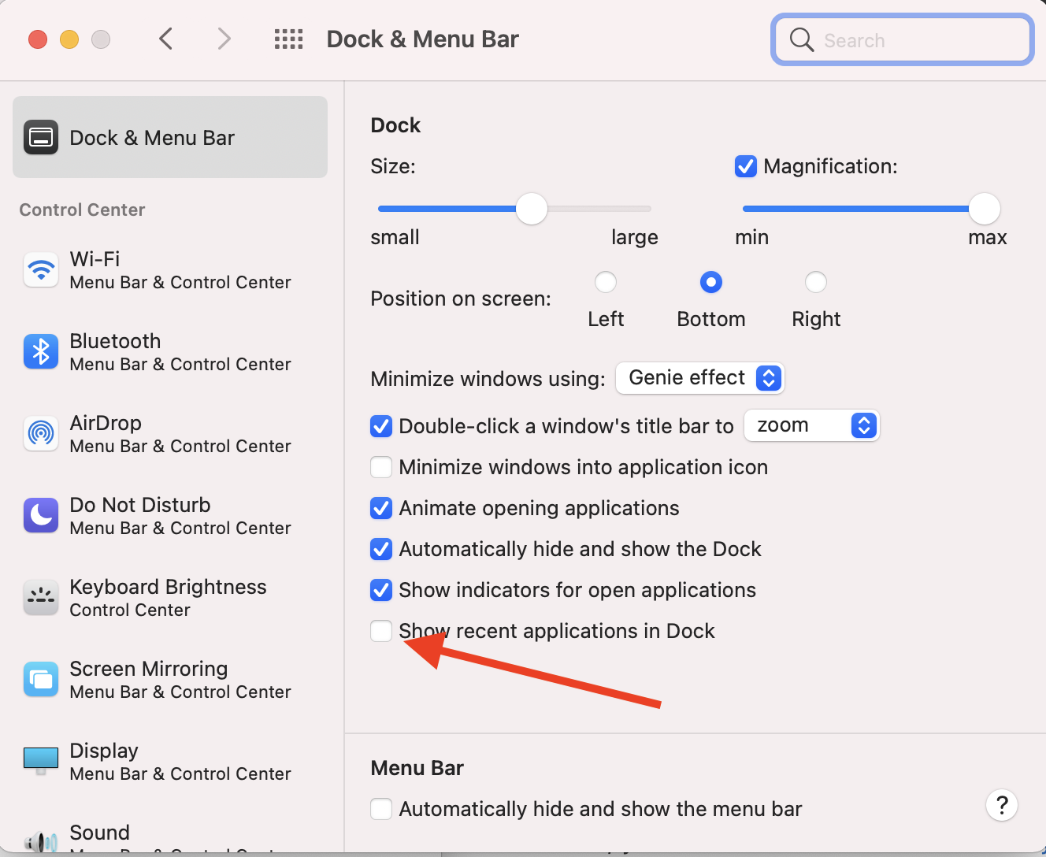Open the Genie effect dropdown
The image size is (1046, 857).
699,378
